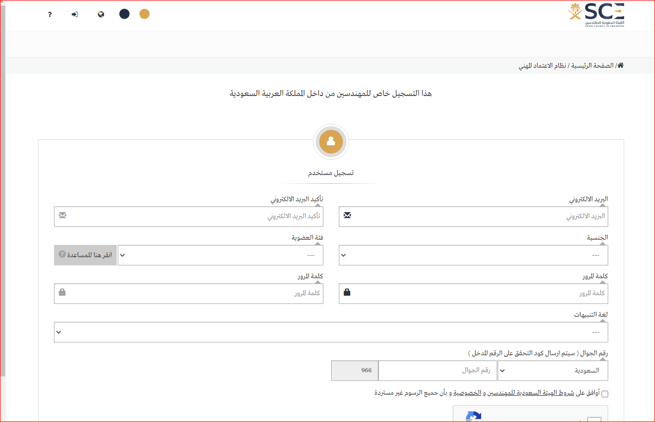Click the globe language icon
The width and height of the screenshot is (655, 422).
tap(101, 14)
